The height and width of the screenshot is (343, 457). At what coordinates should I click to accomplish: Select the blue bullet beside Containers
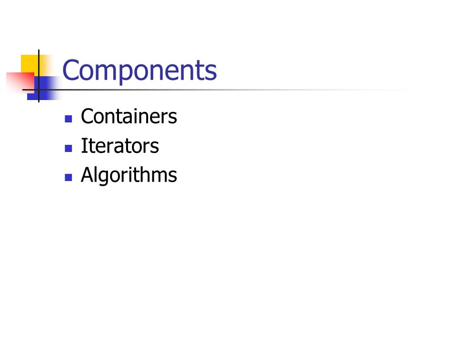[69, 119]
